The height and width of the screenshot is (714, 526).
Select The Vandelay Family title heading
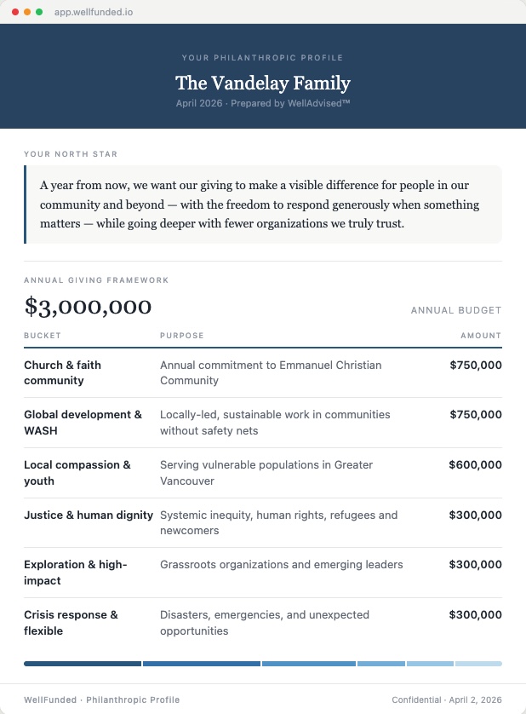coord(263,84)
